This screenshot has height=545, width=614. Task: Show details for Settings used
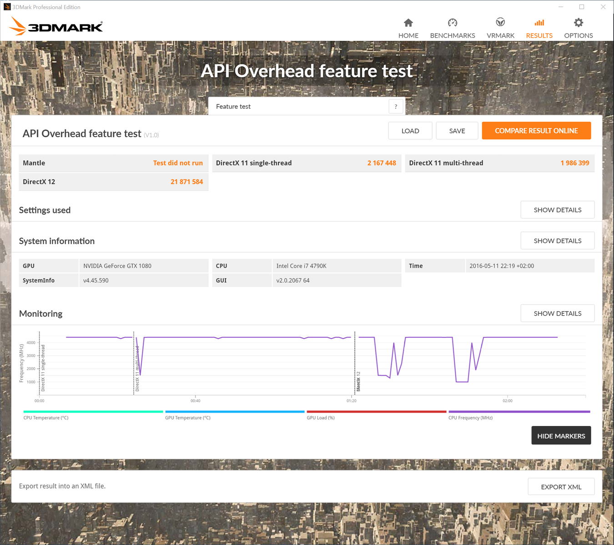click(558, 210)
